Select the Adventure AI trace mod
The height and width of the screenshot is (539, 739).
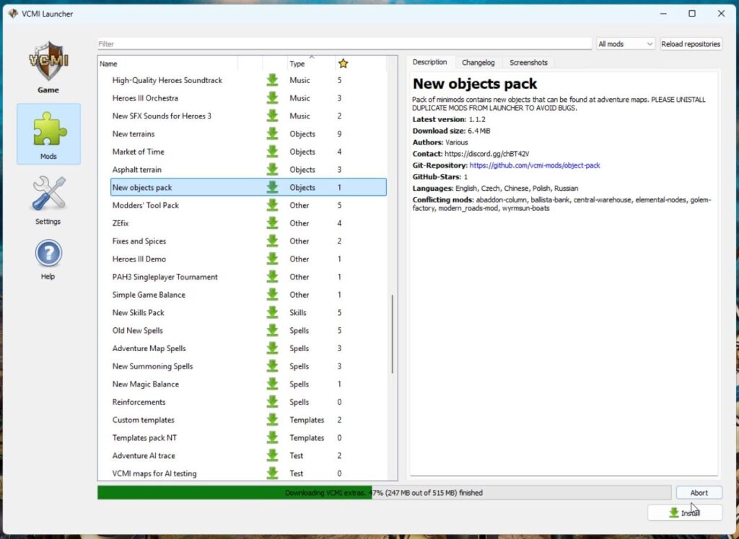[248, 456]
